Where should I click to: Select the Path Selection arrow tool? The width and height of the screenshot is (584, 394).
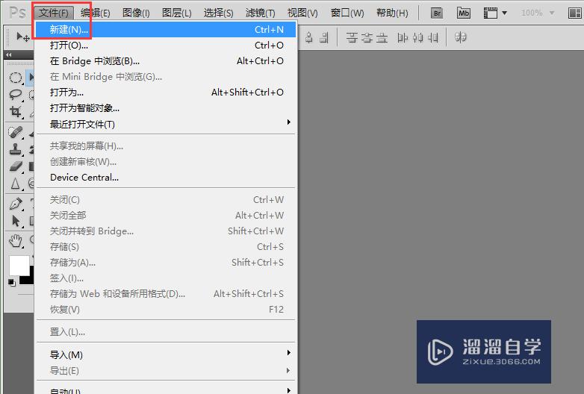(x=16, y=221)
